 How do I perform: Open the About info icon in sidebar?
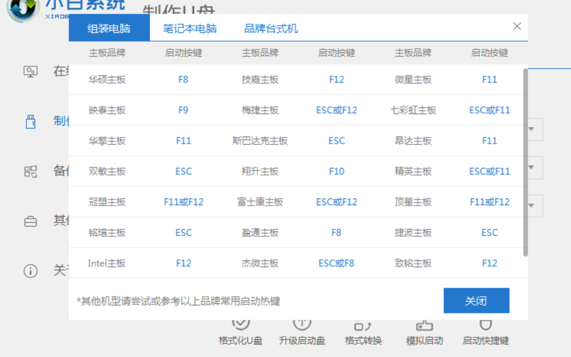[31, 271]
